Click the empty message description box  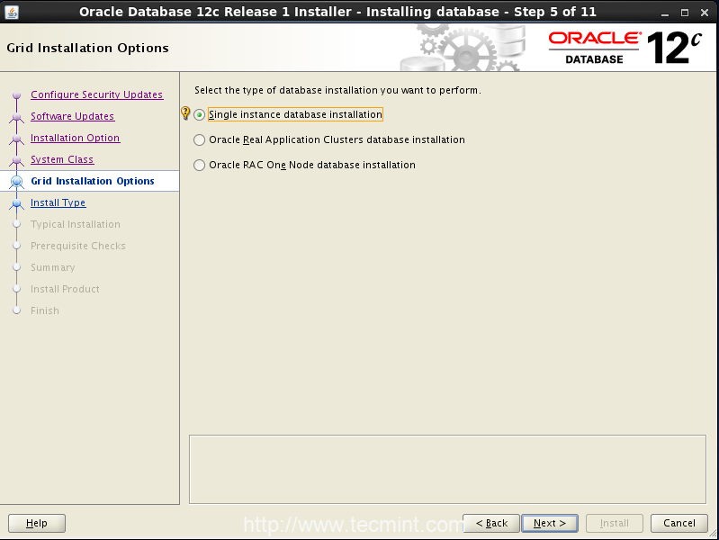[x=447, y=469]
